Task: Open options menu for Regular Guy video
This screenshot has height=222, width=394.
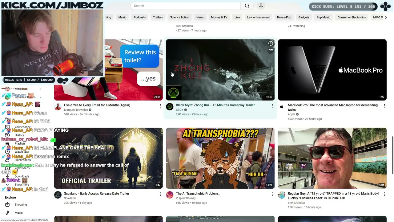Action: (384, 194)
